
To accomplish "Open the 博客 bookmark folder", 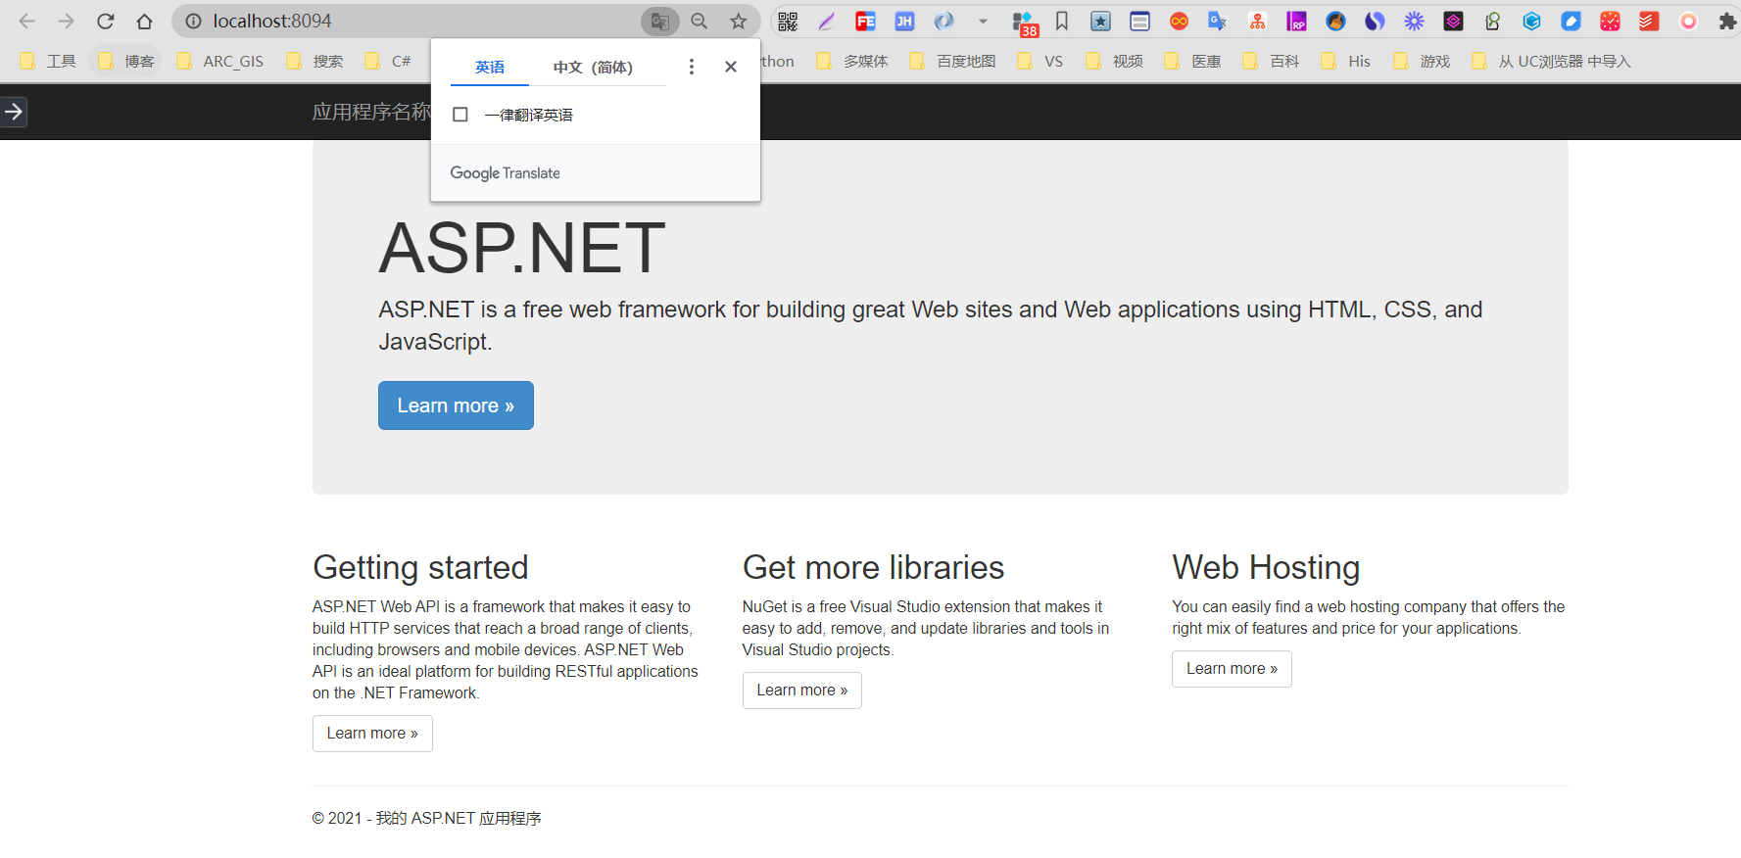I will [126, 61].
